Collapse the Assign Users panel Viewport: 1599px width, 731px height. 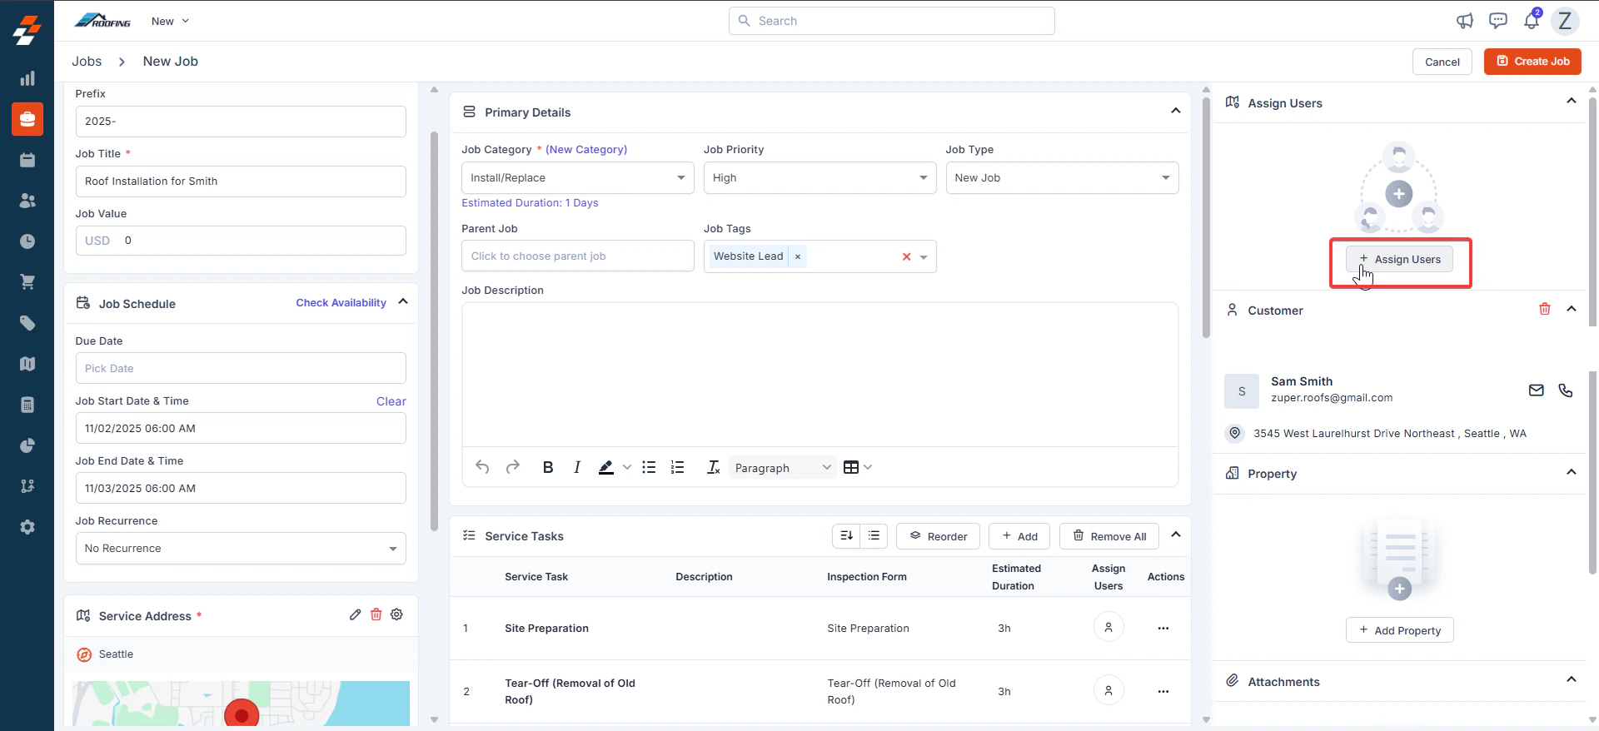pos(1572,101)
